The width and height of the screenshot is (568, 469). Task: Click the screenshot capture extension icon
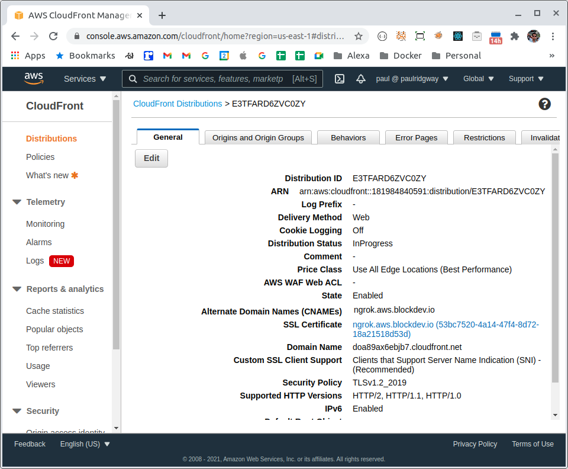click(x=420, y=36)
